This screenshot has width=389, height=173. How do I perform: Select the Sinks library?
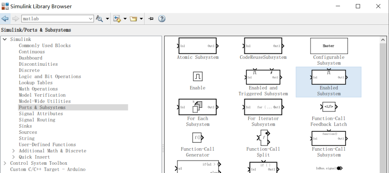point(25,126)
